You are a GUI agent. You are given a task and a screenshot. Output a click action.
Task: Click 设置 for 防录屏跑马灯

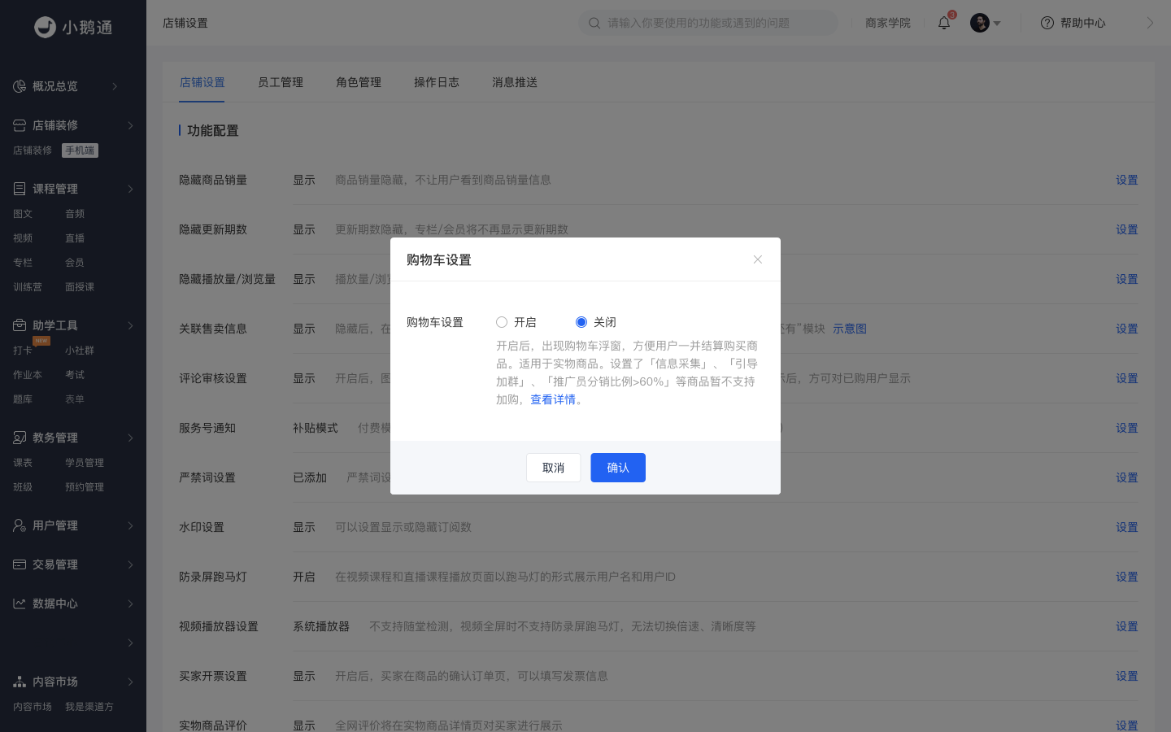pyautogui.click(x=1126, y=577)
